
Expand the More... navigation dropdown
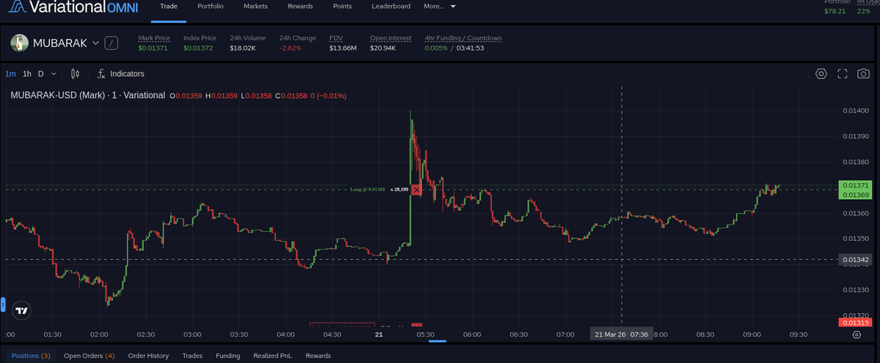click(439, 6)
